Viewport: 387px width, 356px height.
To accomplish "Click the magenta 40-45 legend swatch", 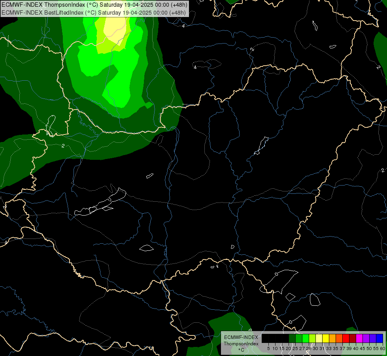I will click(x=359, y=338).
